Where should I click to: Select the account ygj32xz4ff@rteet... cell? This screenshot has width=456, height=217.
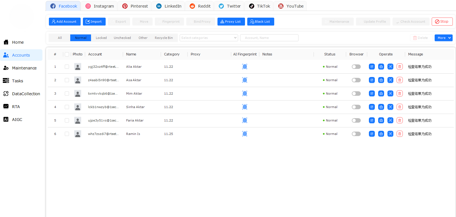[103, 67]
